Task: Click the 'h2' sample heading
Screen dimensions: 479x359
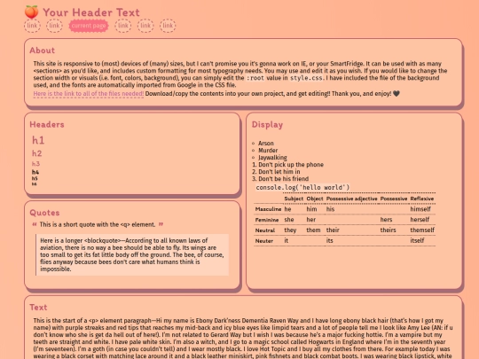Action: click(37, 153)
